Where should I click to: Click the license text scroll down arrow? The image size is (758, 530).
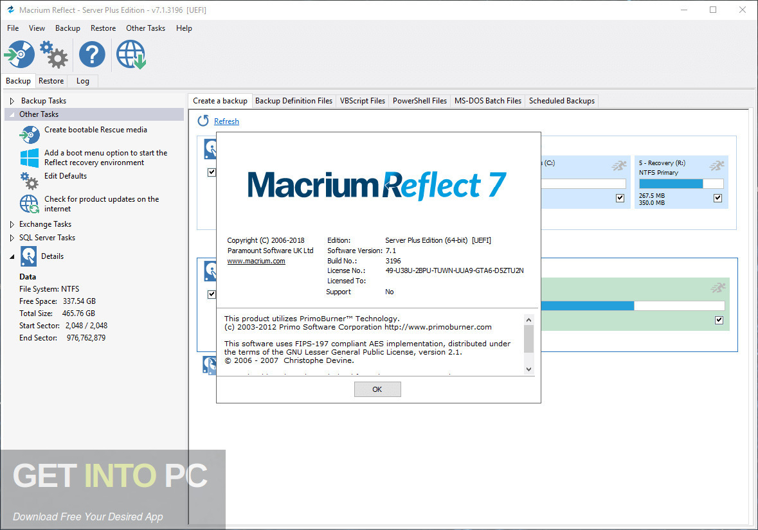click(x=529, y=369)
